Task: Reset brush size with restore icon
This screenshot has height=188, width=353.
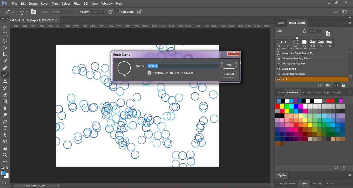Action: (304, 31)
